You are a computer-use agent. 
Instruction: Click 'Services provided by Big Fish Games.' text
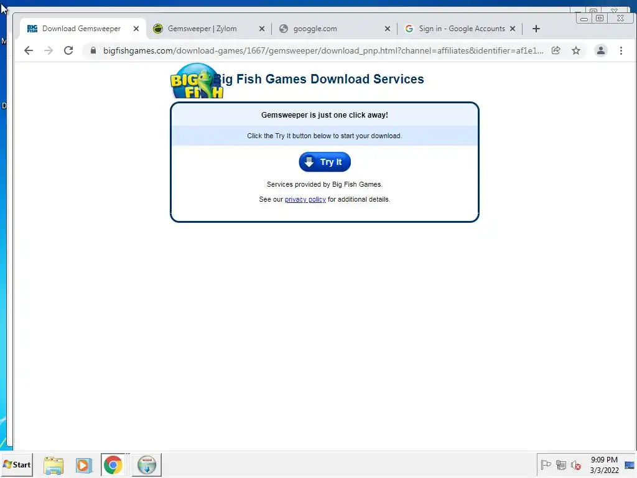click(x=325, y=184)
